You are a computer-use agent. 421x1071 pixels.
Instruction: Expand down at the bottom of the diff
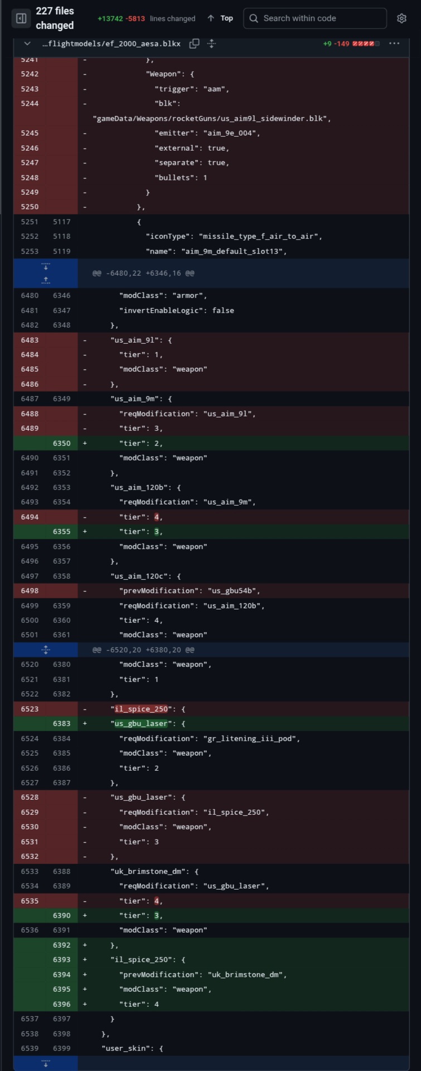point(46,1063)
